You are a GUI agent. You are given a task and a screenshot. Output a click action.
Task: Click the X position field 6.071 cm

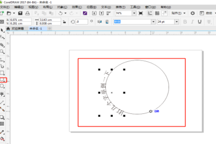[x=20, y=20]
